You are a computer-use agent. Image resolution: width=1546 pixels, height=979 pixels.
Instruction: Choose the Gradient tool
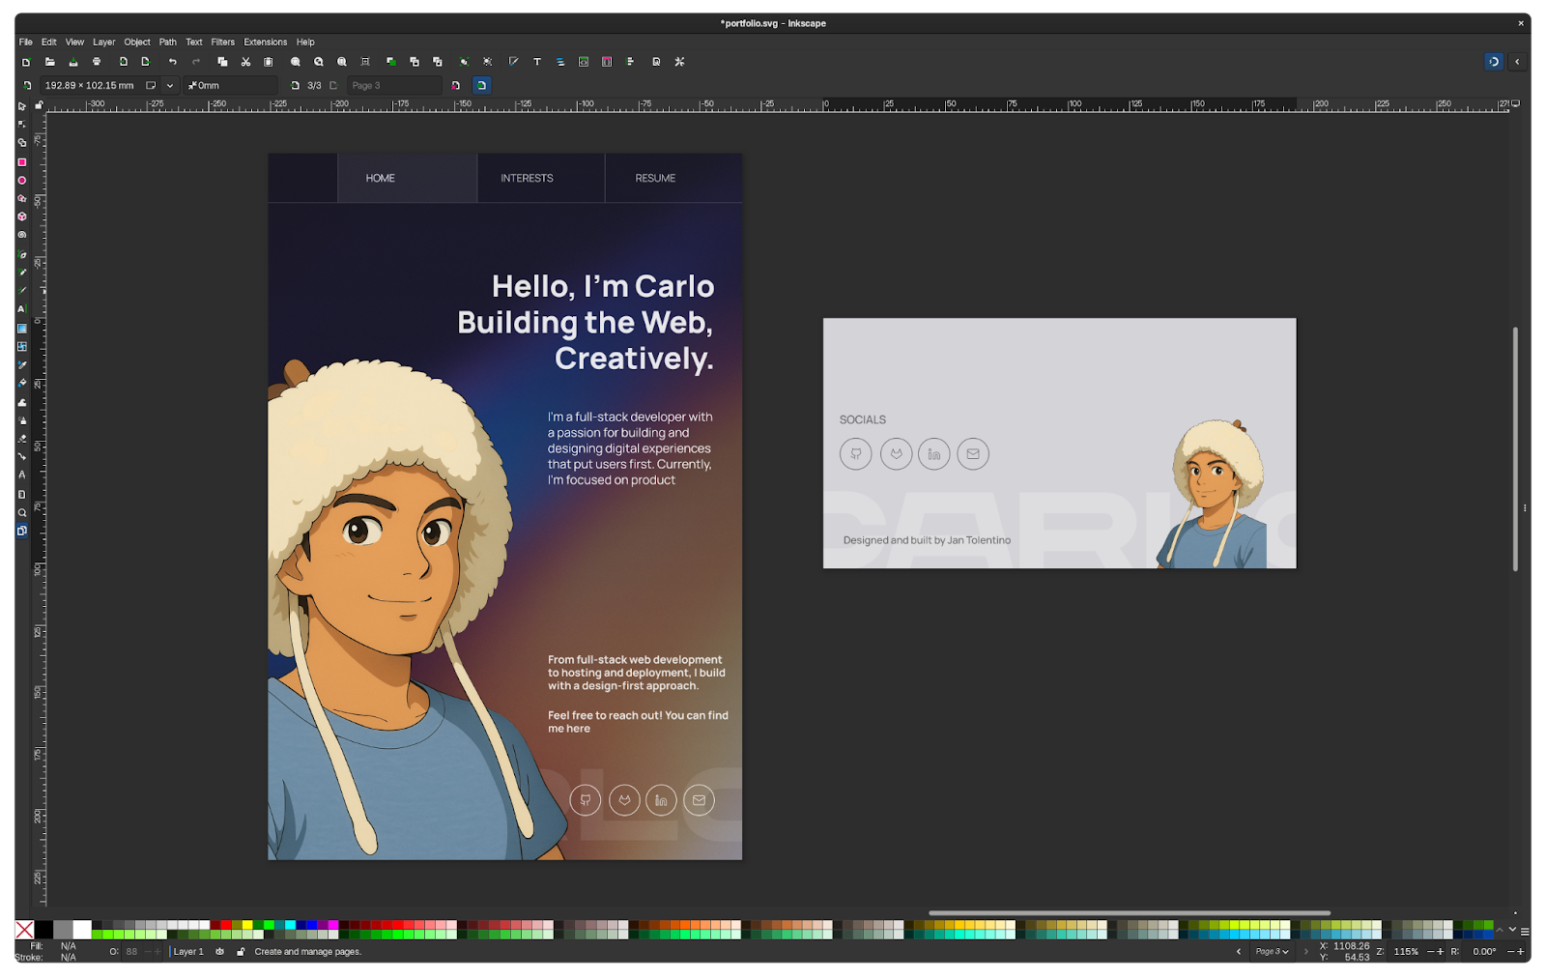[21, 329]
